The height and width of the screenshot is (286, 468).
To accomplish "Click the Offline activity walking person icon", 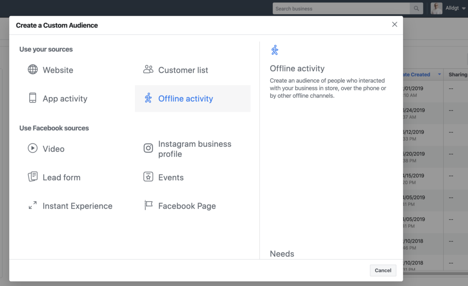I will pos(148,98).
